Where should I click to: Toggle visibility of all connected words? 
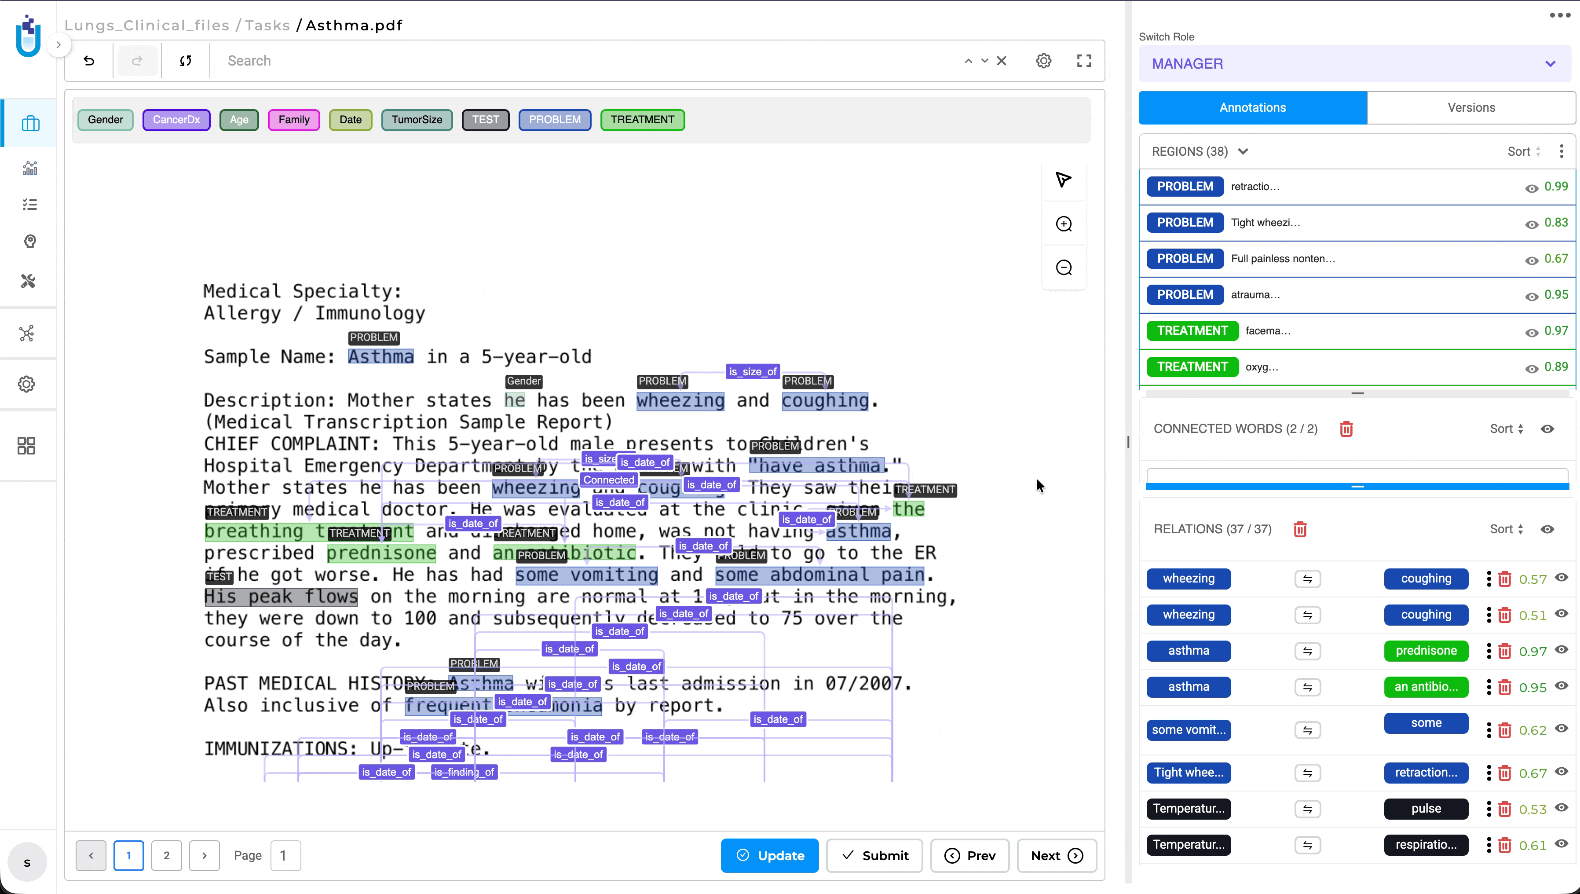pyautogui.click(x=1547, y=429)
